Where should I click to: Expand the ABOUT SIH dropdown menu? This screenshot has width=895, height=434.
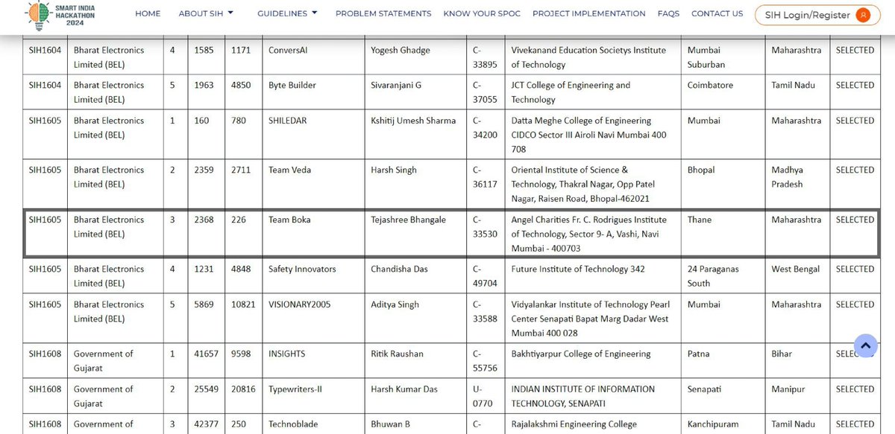tap(206, 13)
